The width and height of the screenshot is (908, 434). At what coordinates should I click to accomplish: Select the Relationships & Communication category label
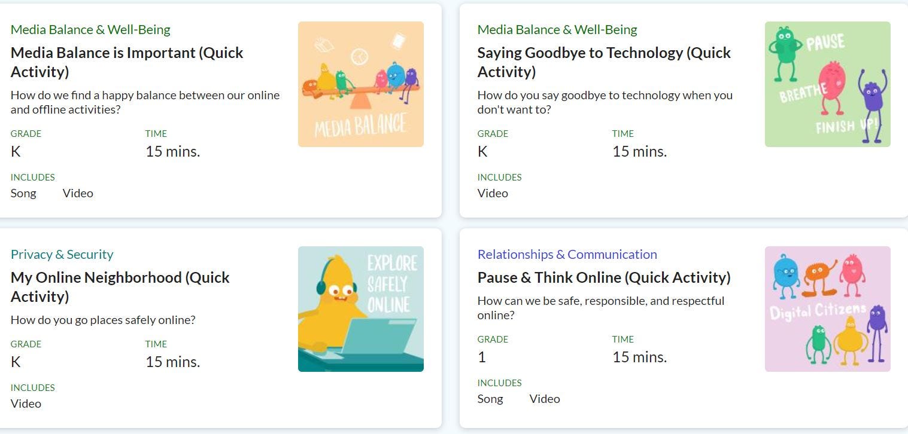tap(567, 254)
